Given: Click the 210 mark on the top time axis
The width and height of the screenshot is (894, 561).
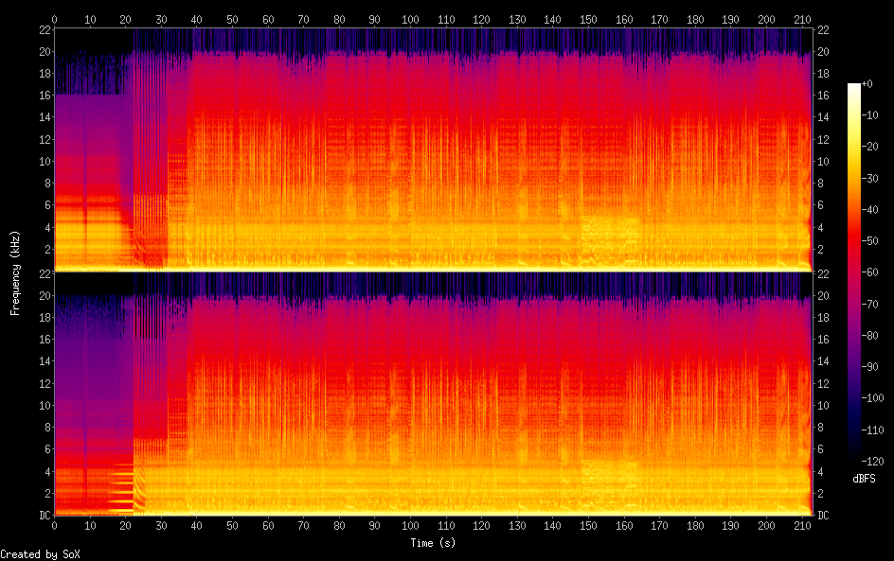Looking at the screenshot, I should point(802,19).
